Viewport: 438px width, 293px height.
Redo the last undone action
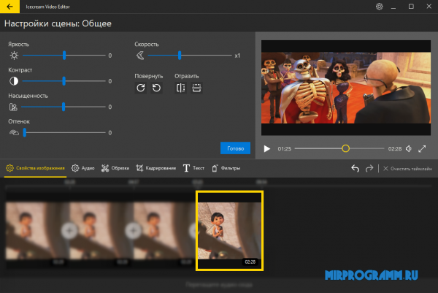pyautogui.click(x=369, y=168)
